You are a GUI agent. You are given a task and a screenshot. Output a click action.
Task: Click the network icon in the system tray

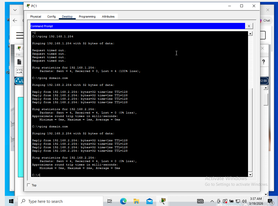click(x=238, y=201)
